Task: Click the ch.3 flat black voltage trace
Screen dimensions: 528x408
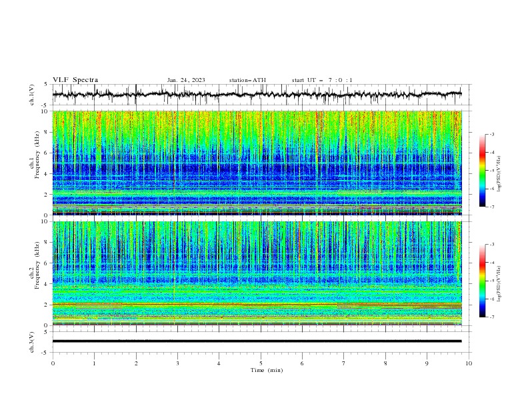Action: [257, 341]
